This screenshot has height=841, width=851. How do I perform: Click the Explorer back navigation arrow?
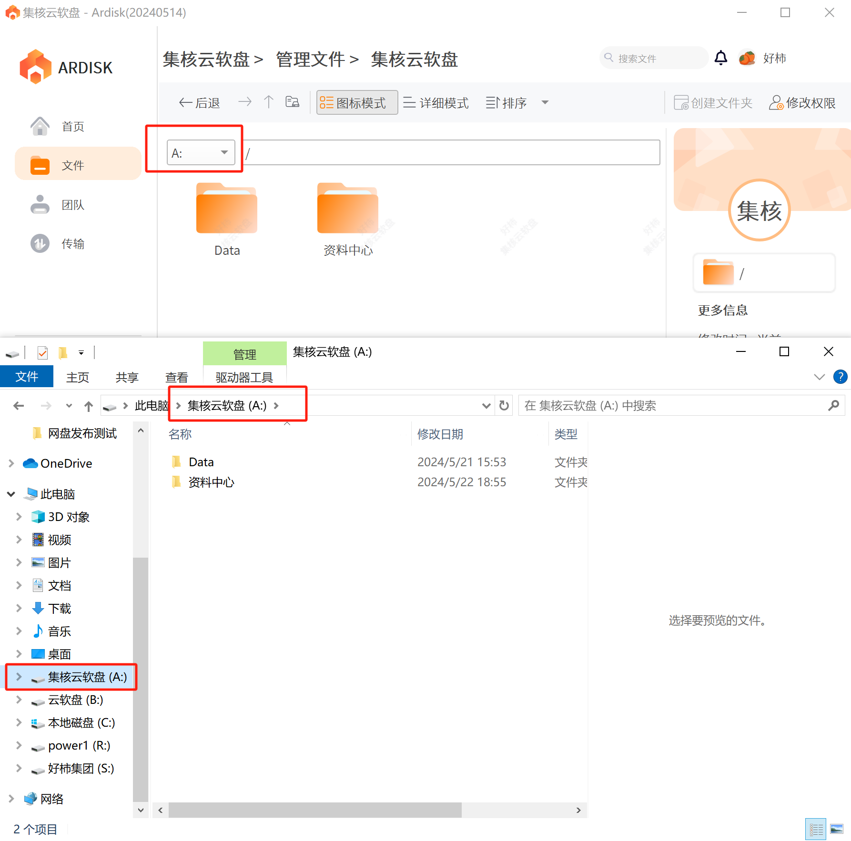[x=19, y=406]
